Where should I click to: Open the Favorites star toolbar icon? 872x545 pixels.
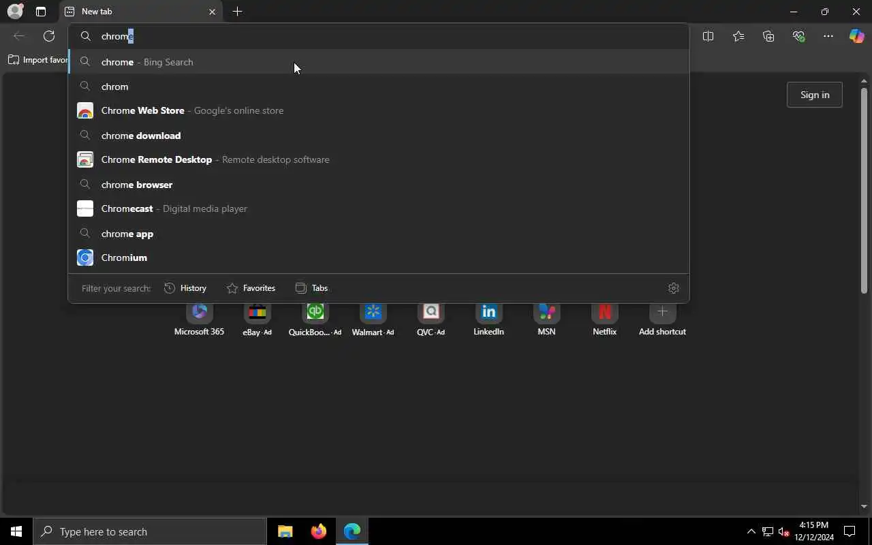coord(738,36)
